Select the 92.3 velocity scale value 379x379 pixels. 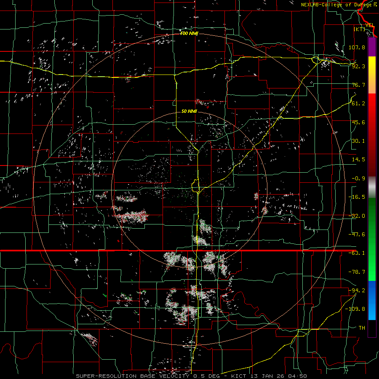[x=358, y=66]
